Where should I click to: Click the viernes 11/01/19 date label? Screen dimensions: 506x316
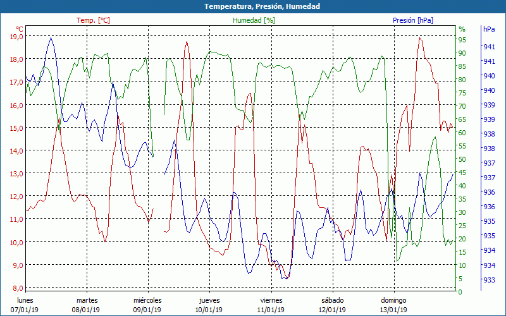coord(271,305)
